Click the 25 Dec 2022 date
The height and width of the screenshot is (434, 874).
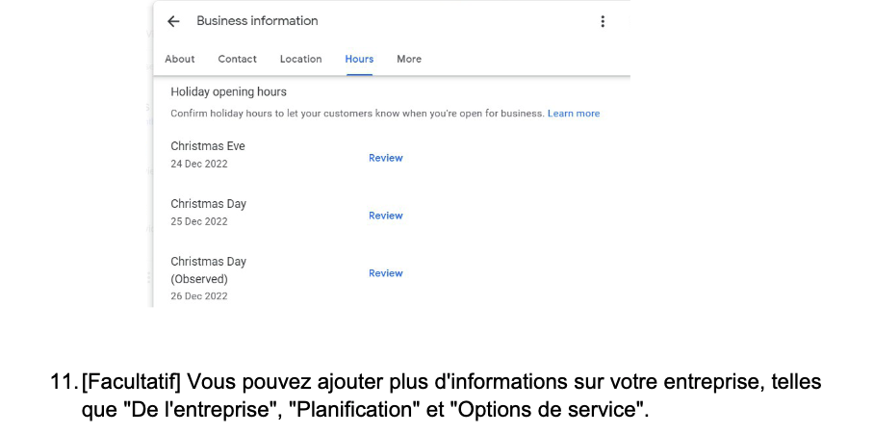click(199, 221)
